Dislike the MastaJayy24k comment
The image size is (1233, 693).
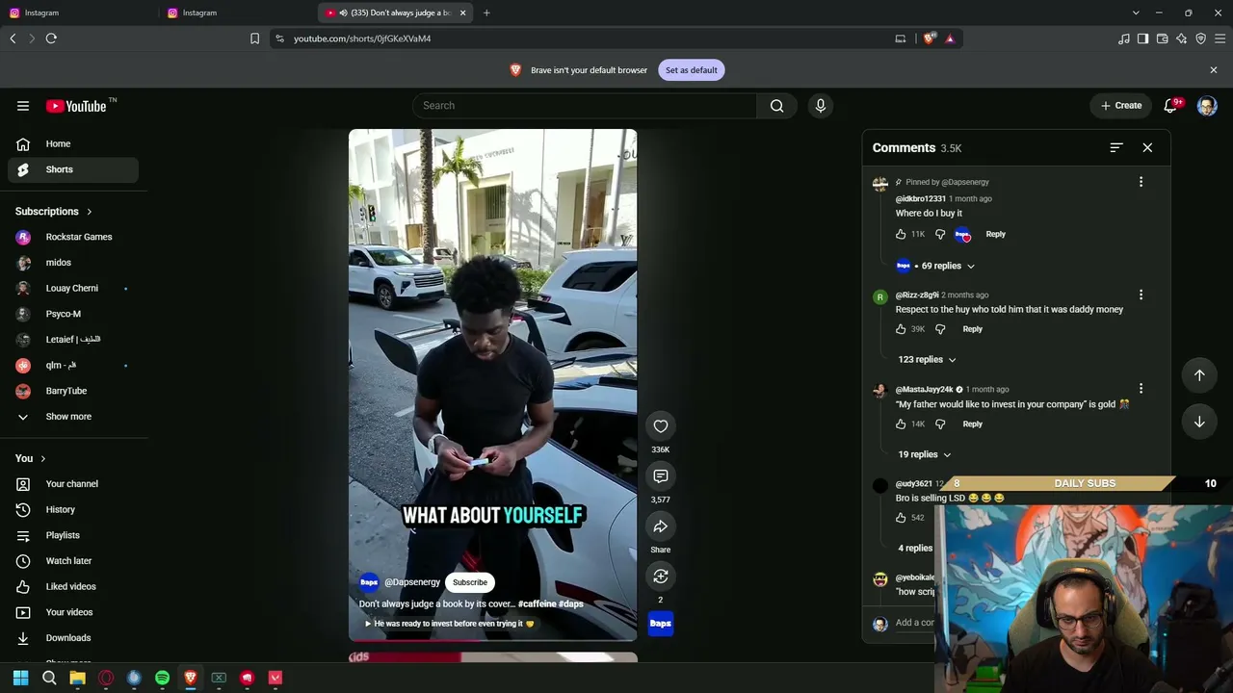pos(940,424)
